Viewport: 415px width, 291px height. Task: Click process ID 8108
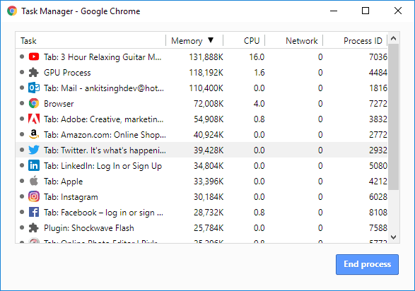click(378, 213)
